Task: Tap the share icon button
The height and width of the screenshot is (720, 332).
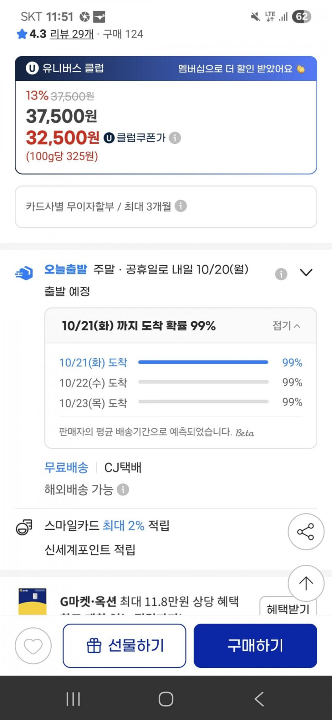Action: coord(306,532)
